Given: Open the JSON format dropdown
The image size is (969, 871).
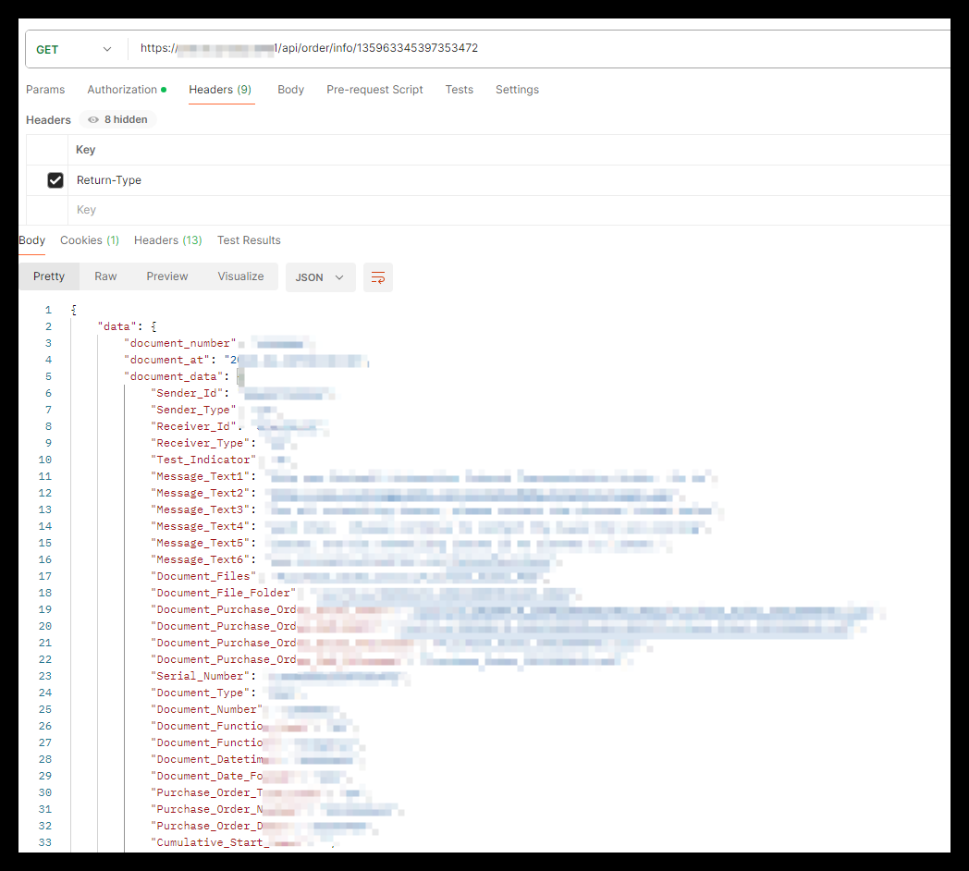Looking at the screenshot, I should [320, 277].
